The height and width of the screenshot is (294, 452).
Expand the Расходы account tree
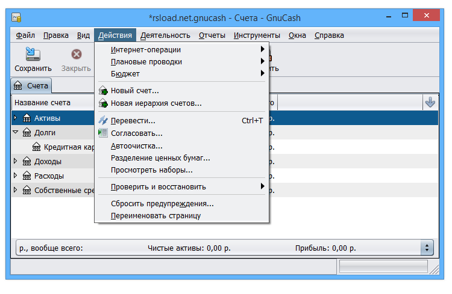[x=16, y=175]
